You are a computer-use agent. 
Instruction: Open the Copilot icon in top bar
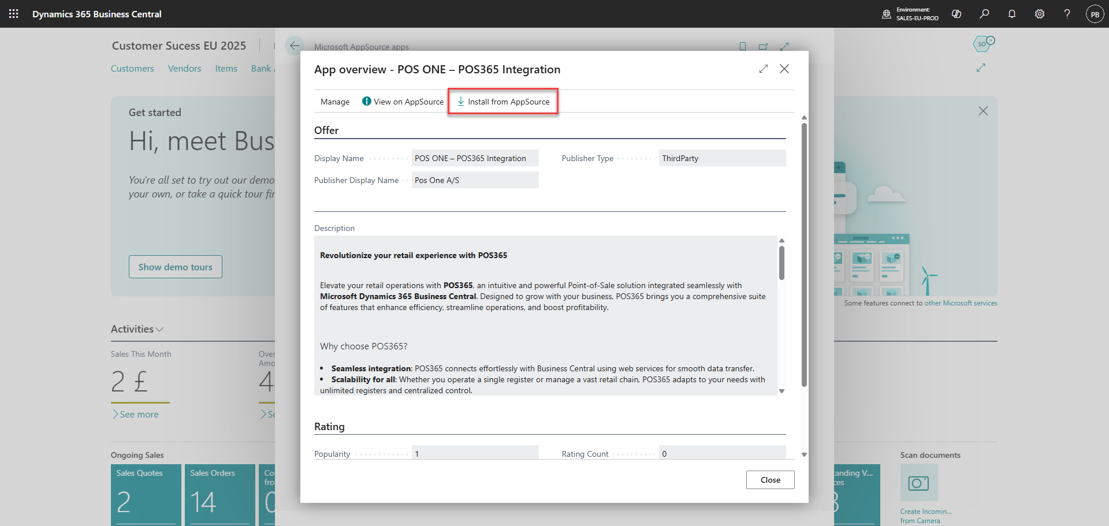click(957, 14)
